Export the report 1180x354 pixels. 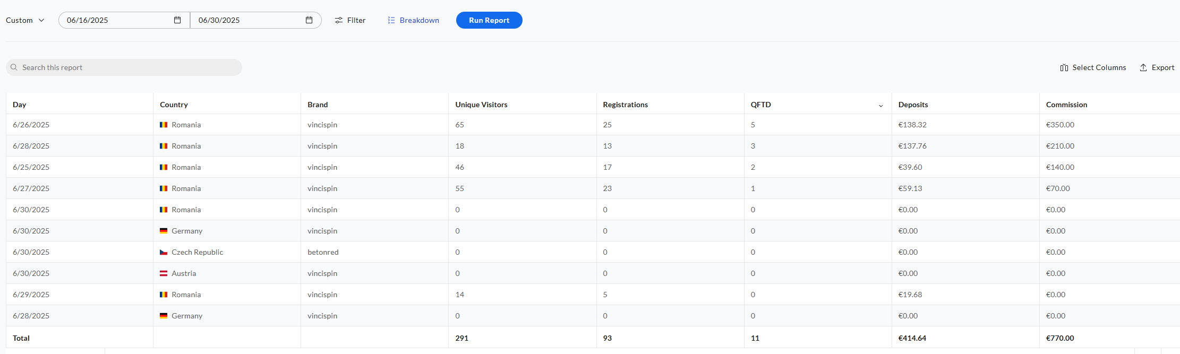click(x=1157, y=67)
